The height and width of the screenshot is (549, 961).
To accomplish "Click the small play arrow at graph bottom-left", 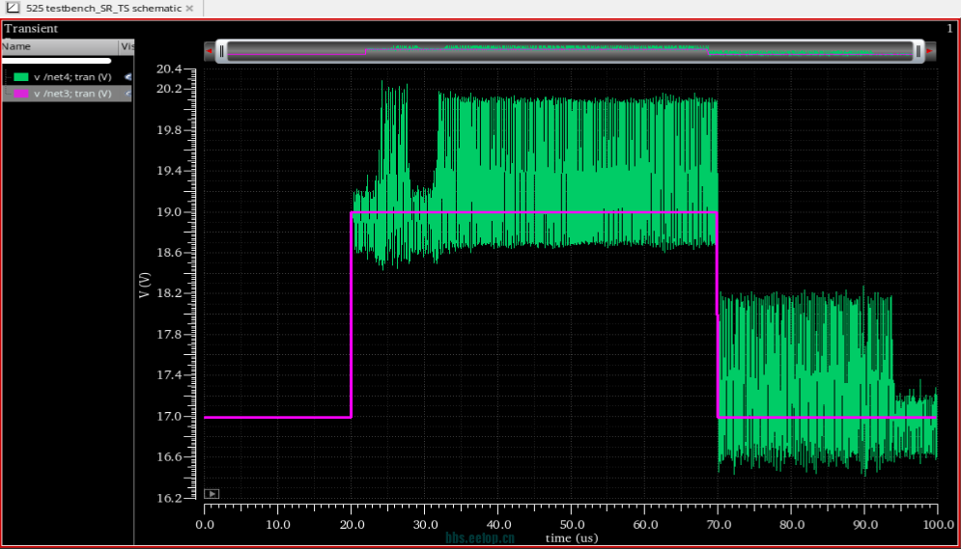I will 212,494.
